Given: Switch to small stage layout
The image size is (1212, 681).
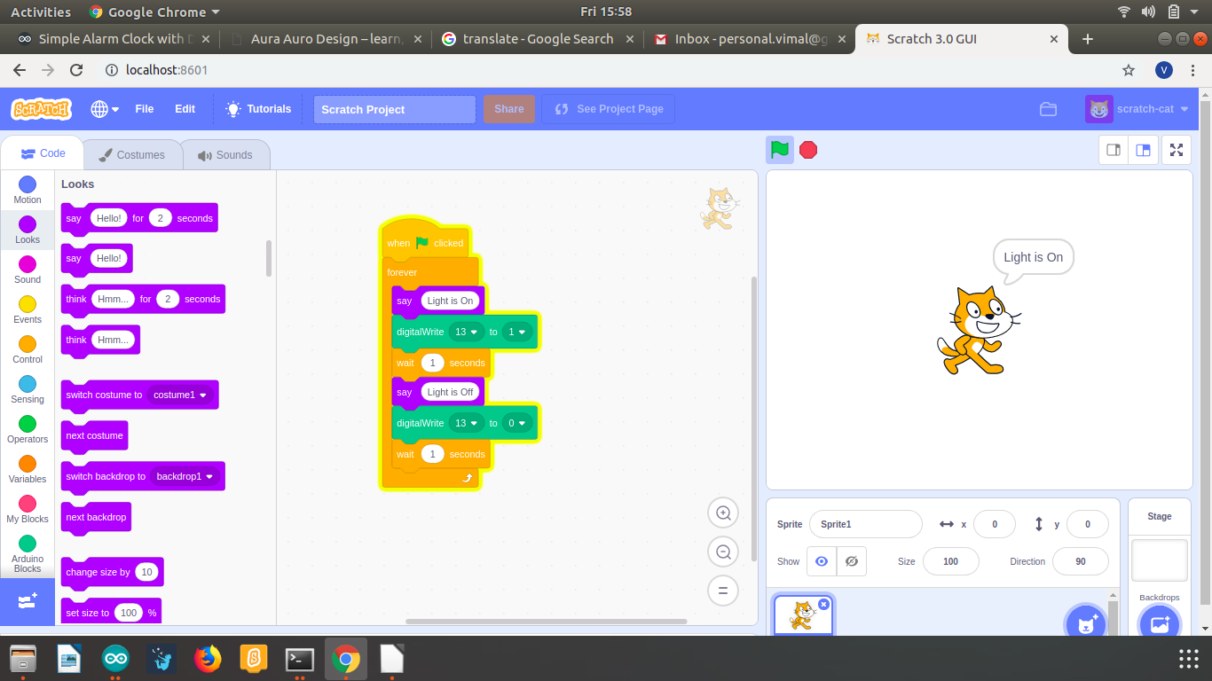Looking at the screenshot, I should (1114, 150).
